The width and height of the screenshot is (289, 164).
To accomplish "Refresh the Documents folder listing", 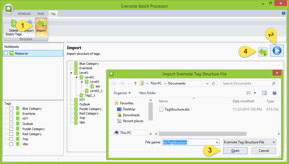I will [x=213, y=83].
